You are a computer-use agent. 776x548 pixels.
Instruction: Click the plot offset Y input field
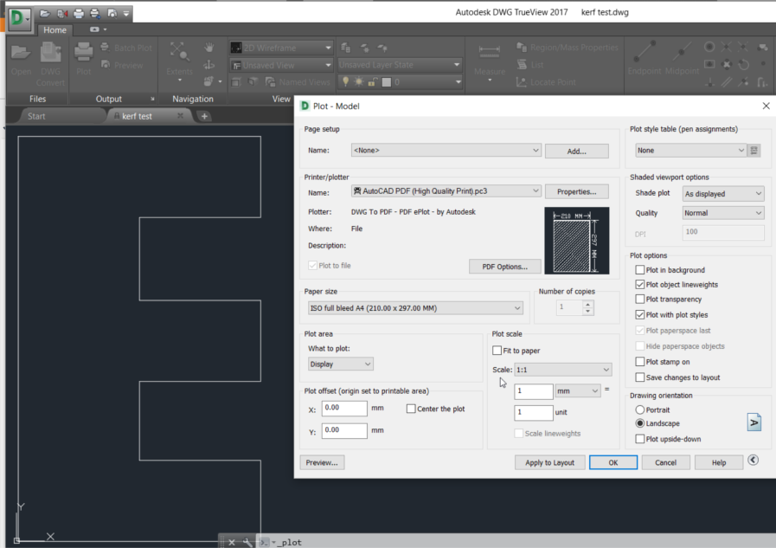344,430
